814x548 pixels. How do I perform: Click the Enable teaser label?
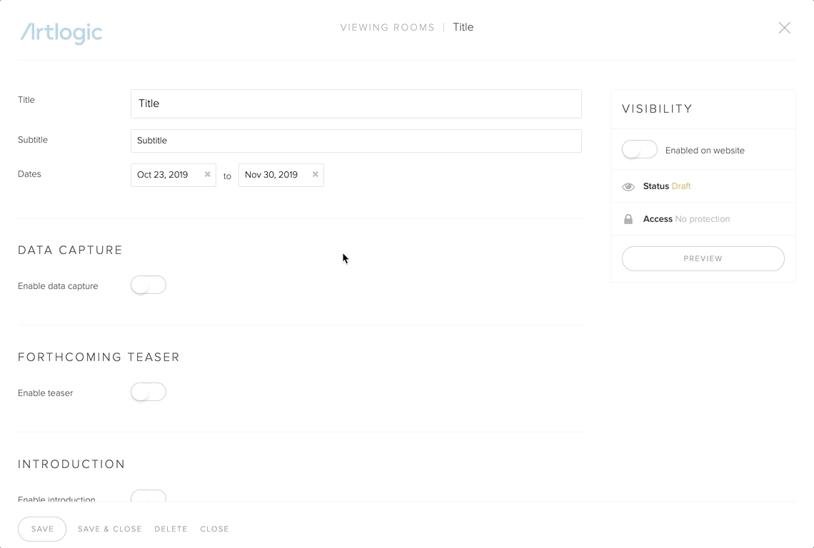[45, 393]
